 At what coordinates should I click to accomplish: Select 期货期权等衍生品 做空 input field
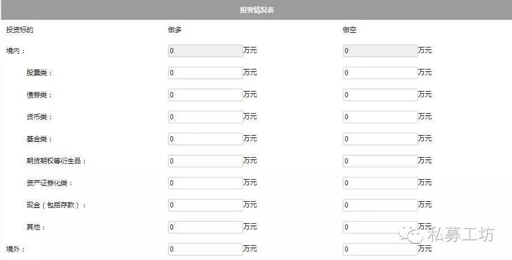coord(380,161)
